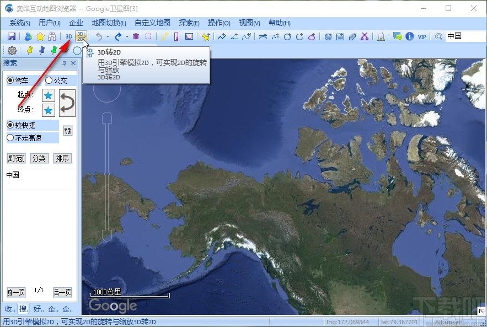Open the 企业 menu
This screenshot has width=487, height=327.
pyautogui.click(x=76, y=23)
